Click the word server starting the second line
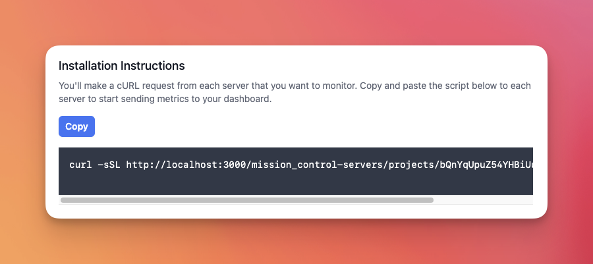The width and height of the screenshot is (593, 264). click(71, 100)
